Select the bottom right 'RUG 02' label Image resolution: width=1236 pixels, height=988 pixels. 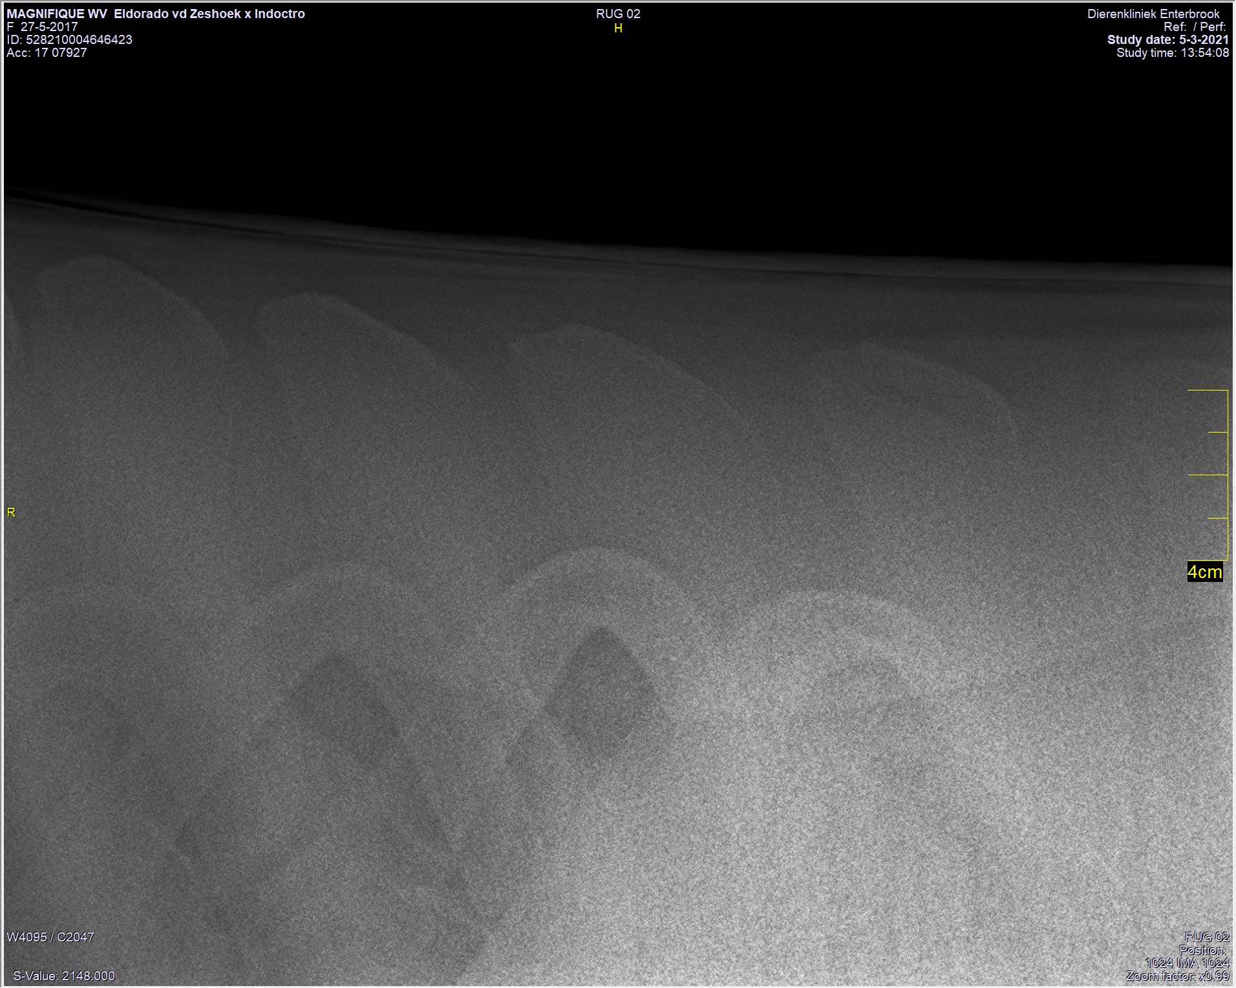tap(1207, 937)
